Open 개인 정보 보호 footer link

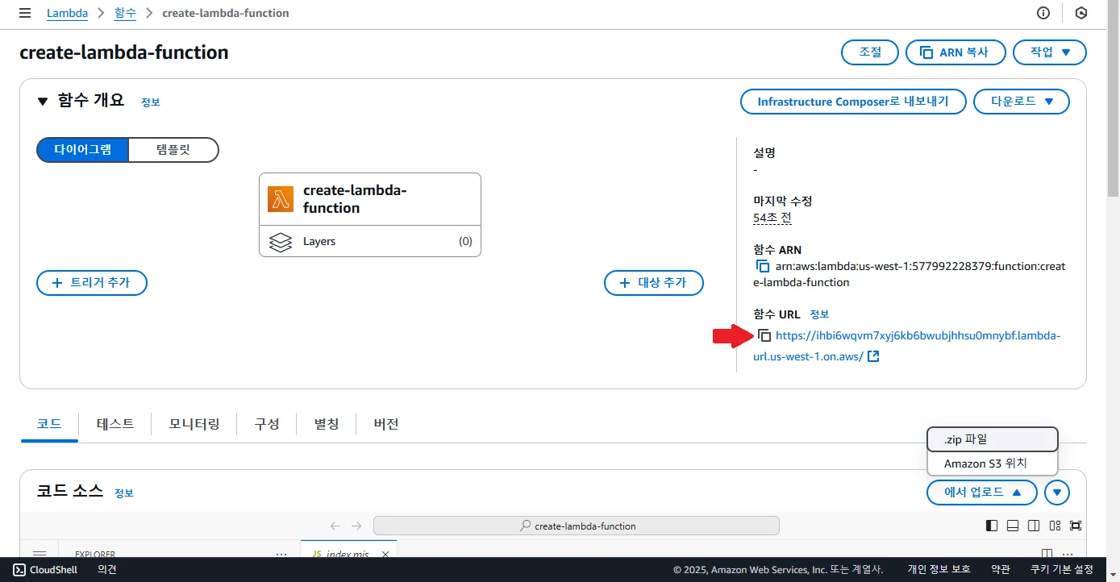tap(939, 570)
